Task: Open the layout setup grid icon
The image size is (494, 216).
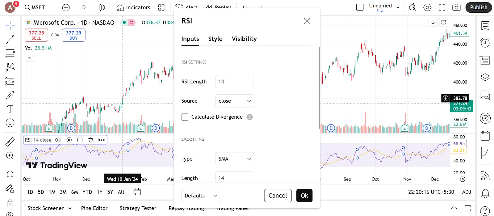Action: [161, 7]
